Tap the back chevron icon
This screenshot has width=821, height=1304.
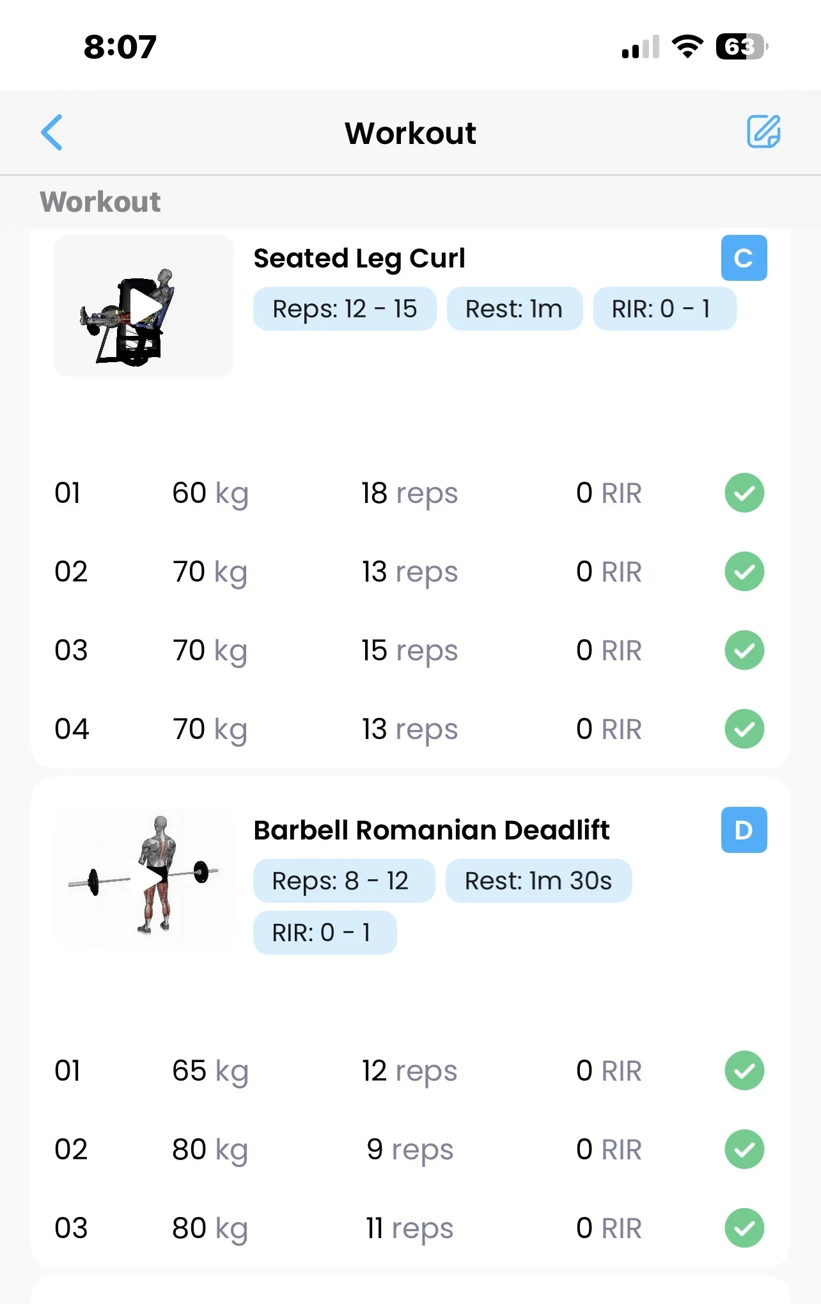[x=52, y=132]
